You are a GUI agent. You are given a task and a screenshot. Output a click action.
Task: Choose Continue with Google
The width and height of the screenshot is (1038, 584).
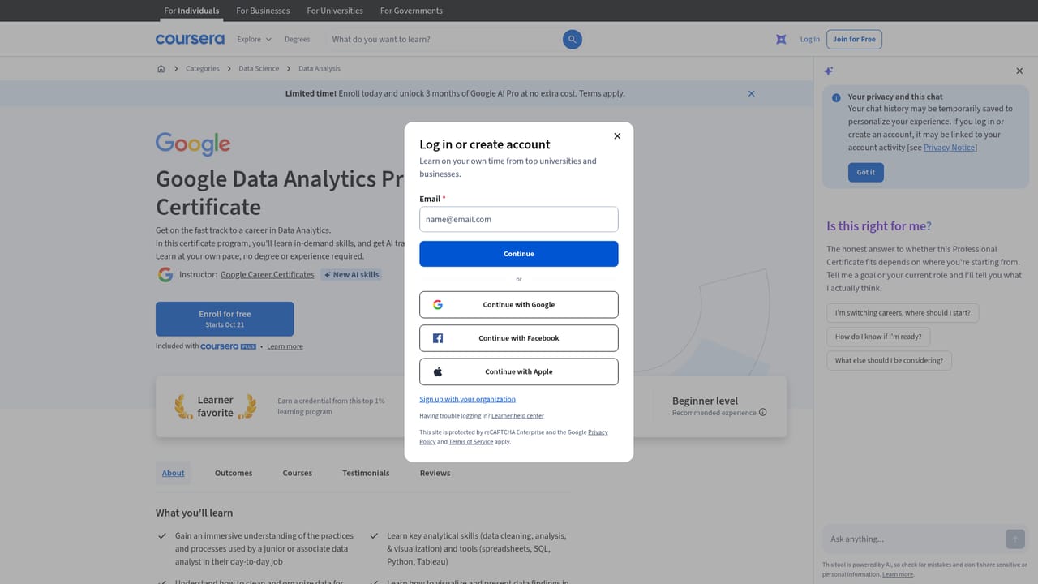(x=519, y=305)
